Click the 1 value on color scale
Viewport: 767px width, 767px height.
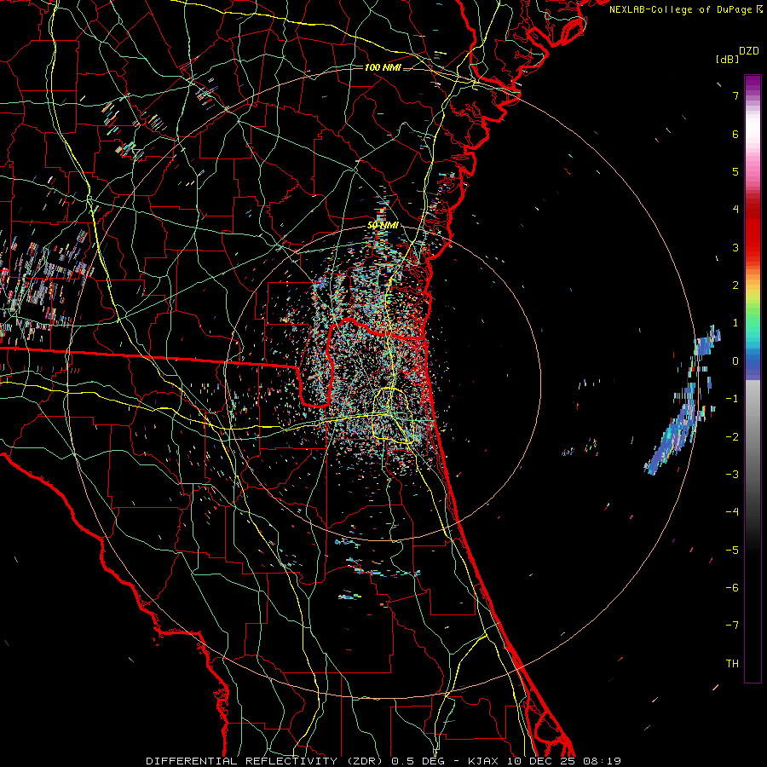[x=735, y=323]
